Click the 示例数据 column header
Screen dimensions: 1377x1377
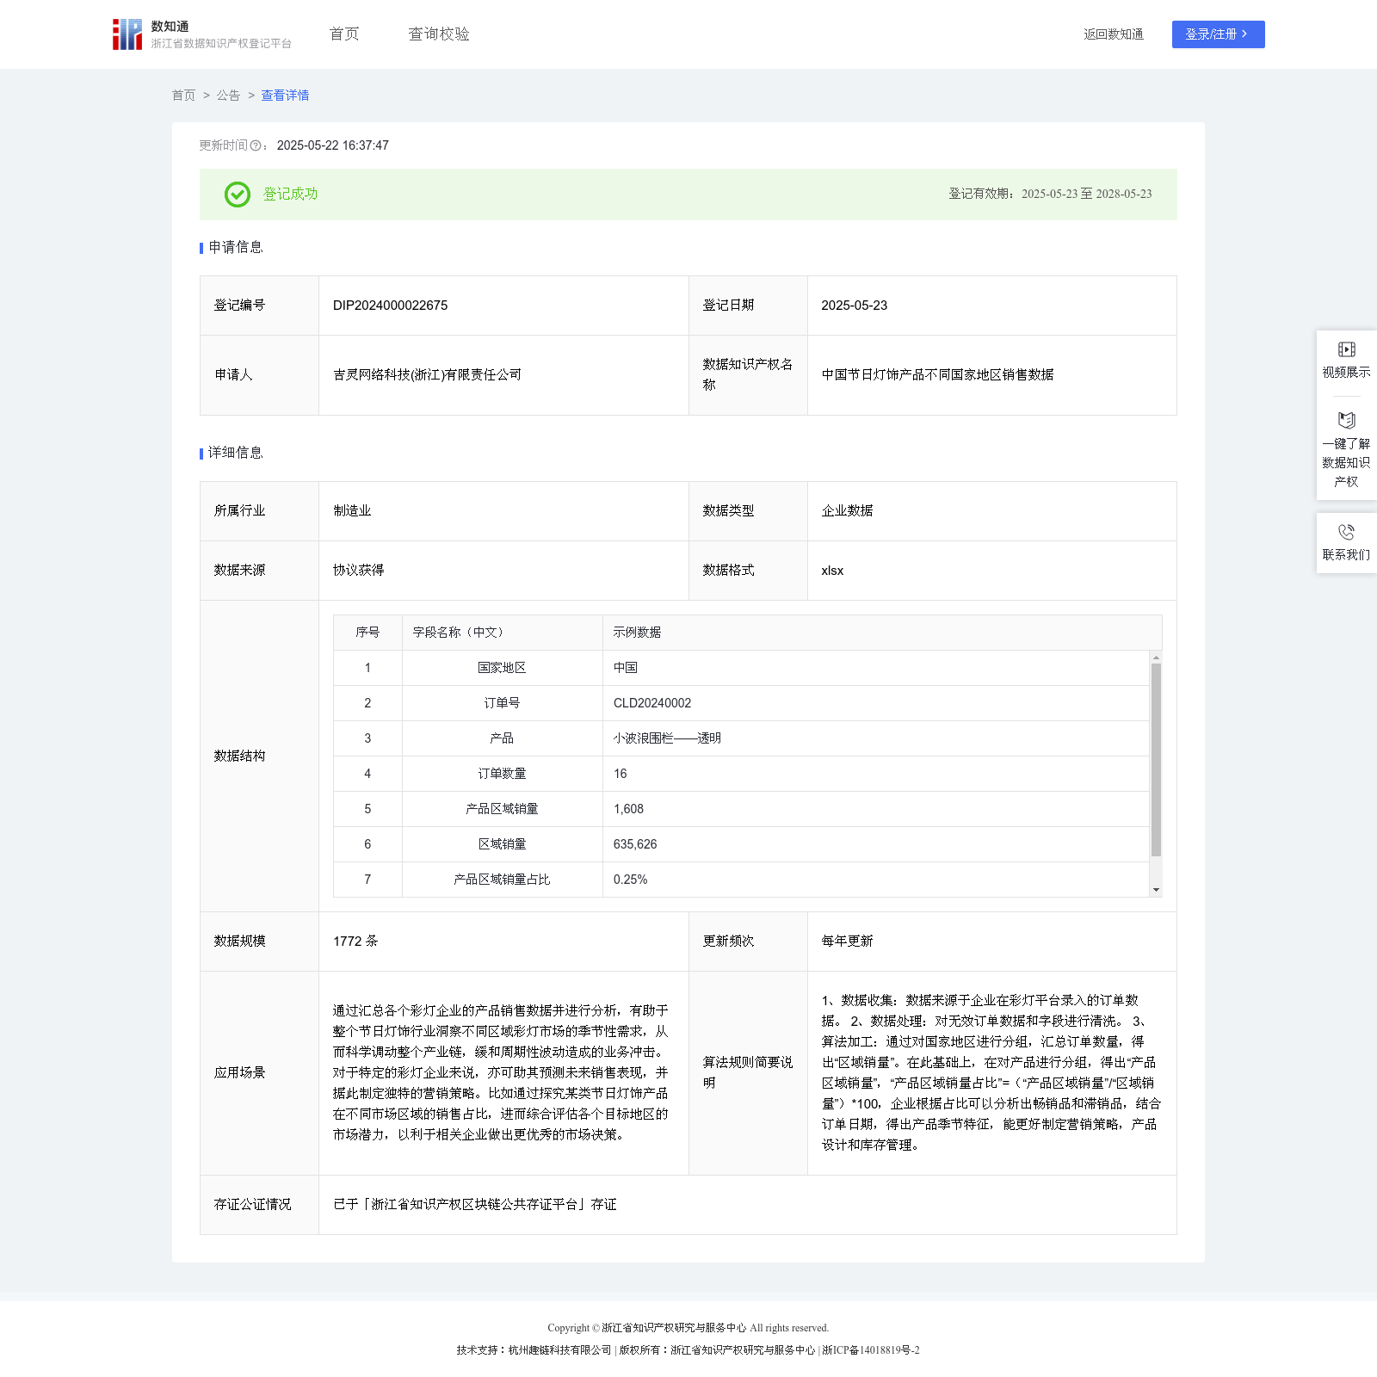pos(637,633)
